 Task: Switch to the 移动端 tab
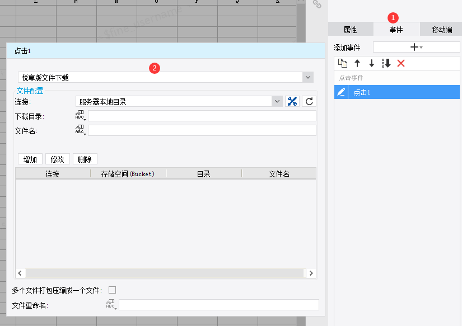[442, 30]
